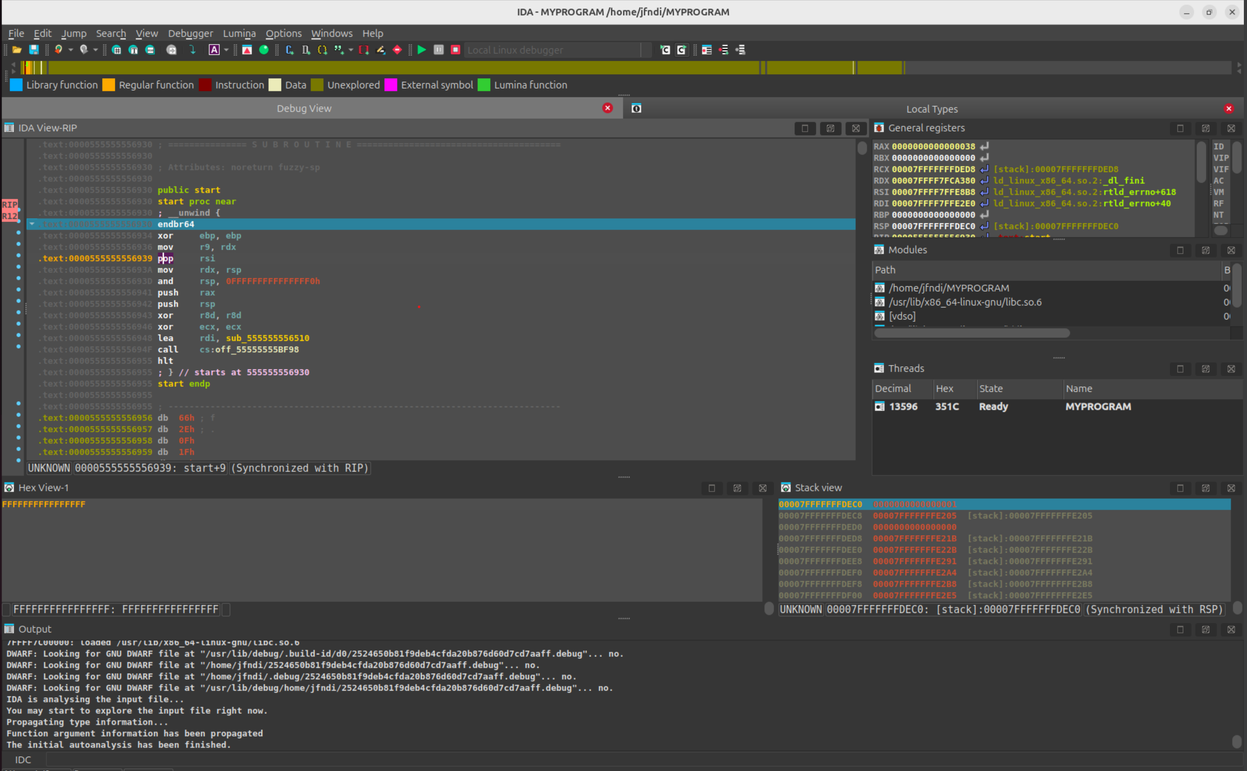Open the Local Linux debugger selector

pos(551,50)
